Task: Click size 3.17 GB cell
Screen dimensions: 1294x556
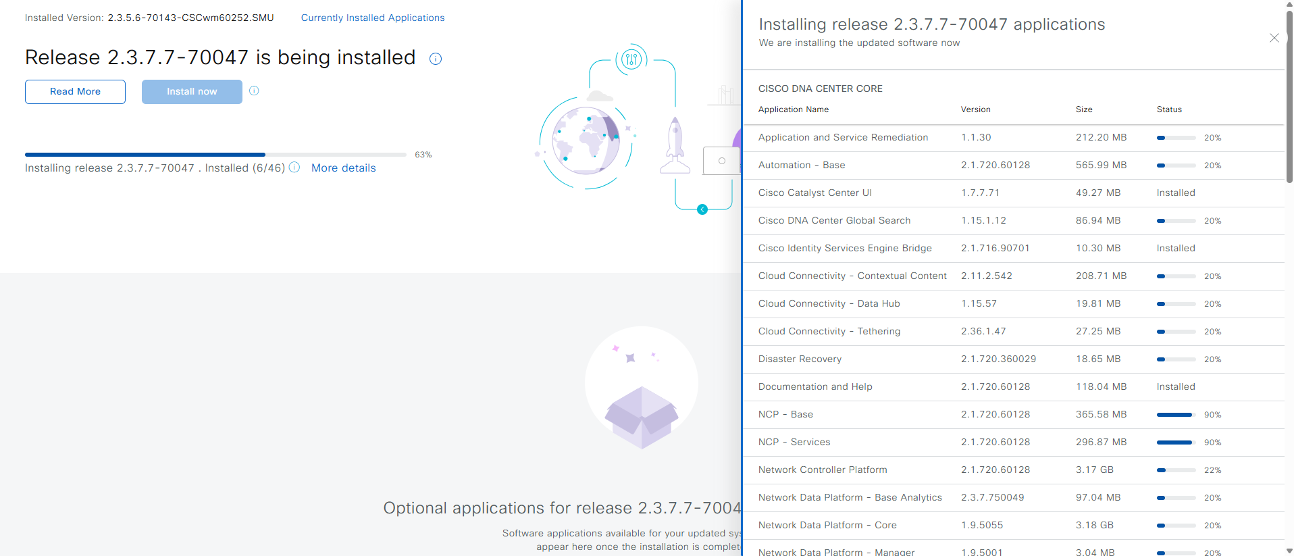Action: pyautogui.click(x=1094, y=470)
